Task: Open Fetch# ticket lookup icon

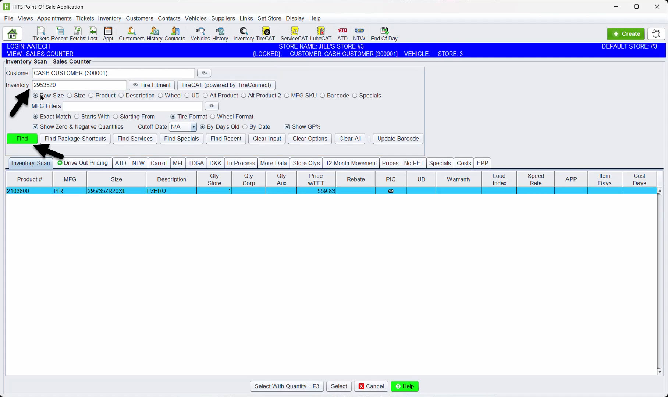Action: point(77,34)
